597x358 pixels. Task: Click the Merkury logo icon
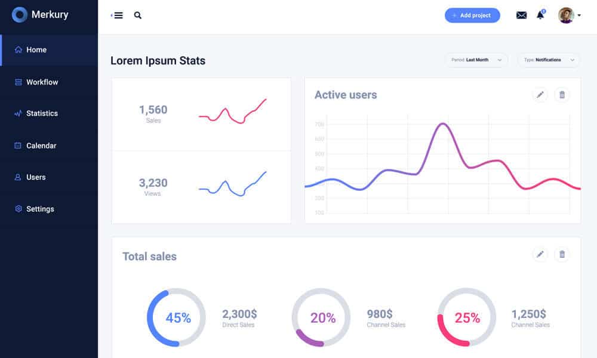click(20, 15)
